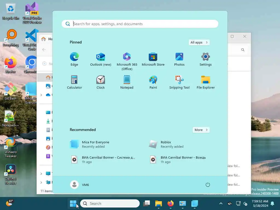The image size is (280, 210).
Task: Show hidden system tray icons chevron
Action: (221, 203)
